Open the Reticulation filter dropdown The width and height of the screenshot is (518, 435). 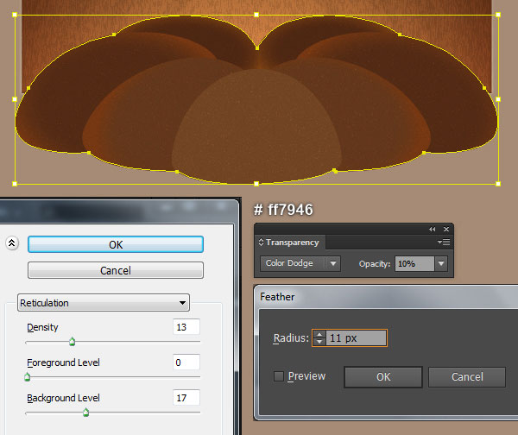tap(104, 303)
